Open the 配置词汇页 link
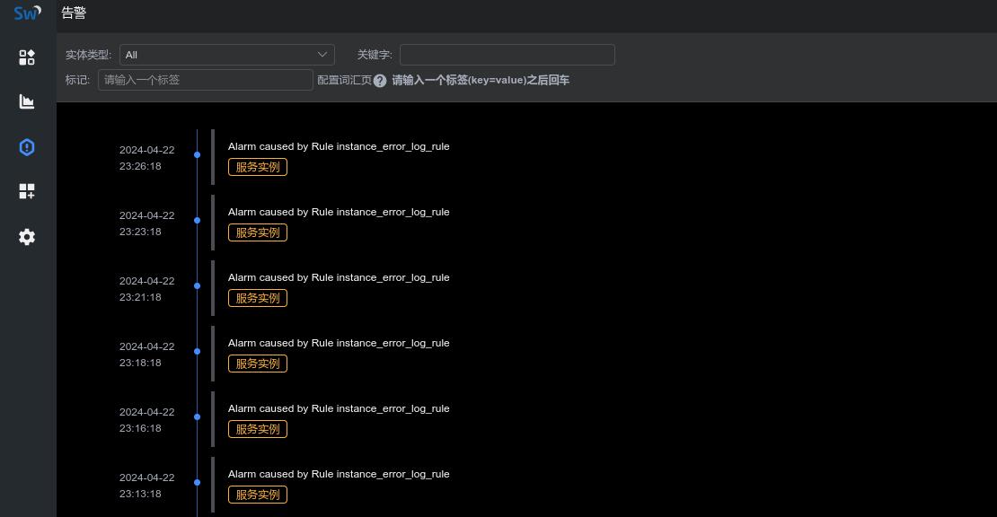This screenshot has height=517, width=997. click(x=344, y=80)
